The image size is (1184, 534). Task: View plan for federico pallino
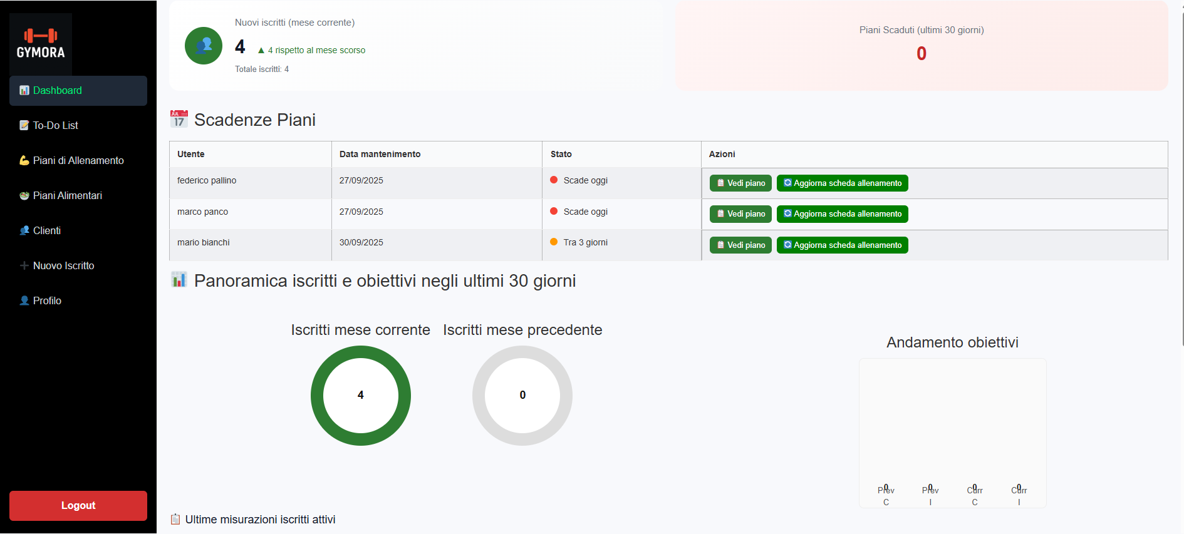coord(740,183)
